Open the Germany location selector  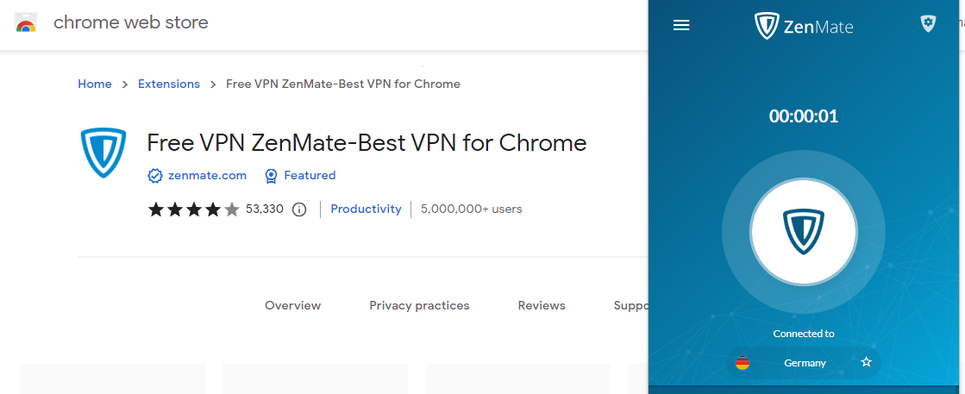[805, 363]
